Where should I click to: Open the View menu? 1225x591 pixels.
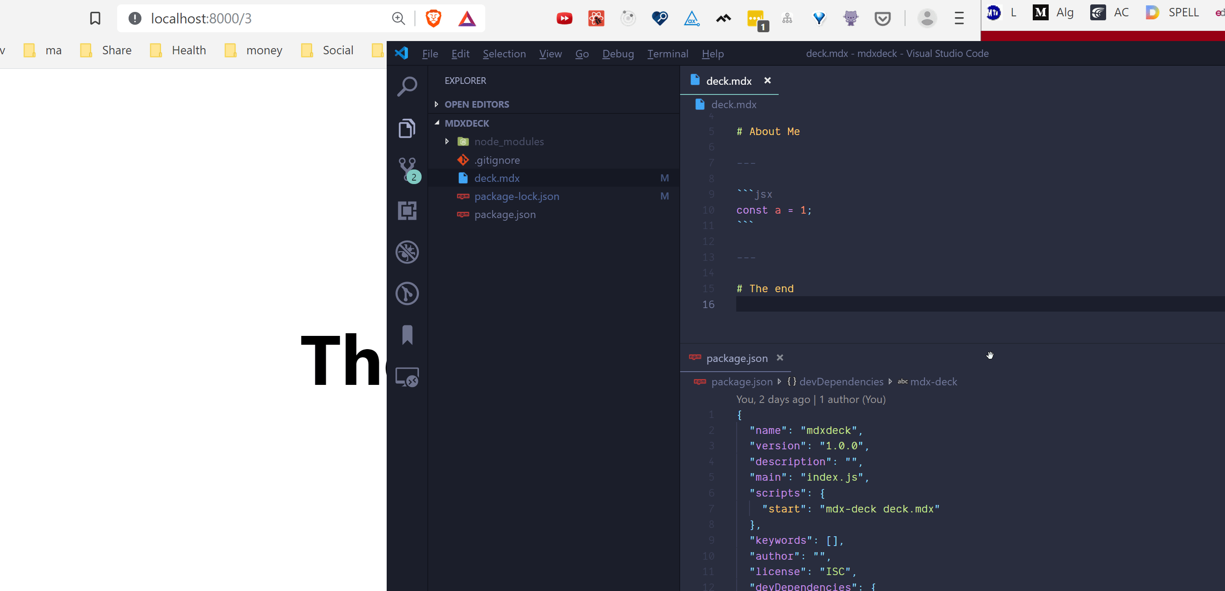point(550,54)
